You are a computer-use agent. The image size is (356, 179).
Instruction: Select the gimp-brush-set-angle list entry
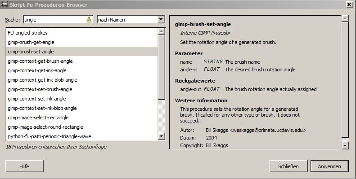[x=82, y=52]
